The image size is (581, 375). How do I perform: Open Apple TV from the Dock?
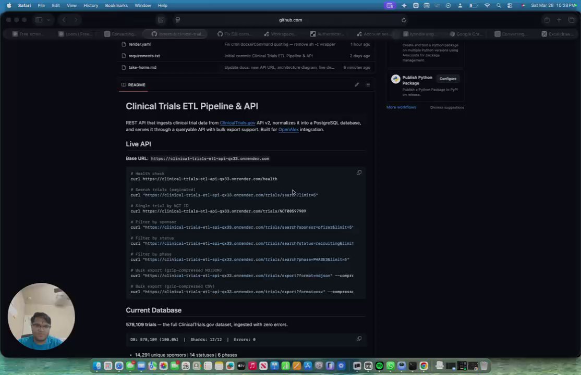(241, 366)
